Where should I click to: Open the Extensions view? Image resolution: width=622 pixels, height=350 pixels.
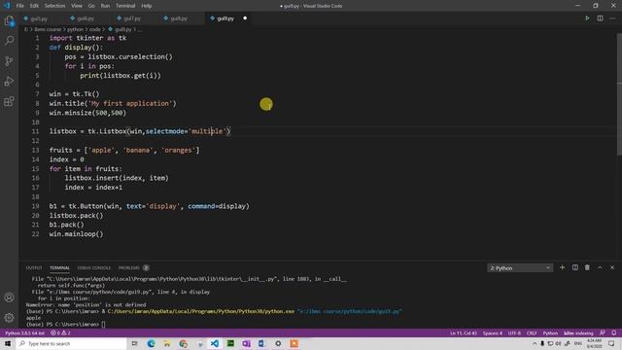click(x=9, y=101)
